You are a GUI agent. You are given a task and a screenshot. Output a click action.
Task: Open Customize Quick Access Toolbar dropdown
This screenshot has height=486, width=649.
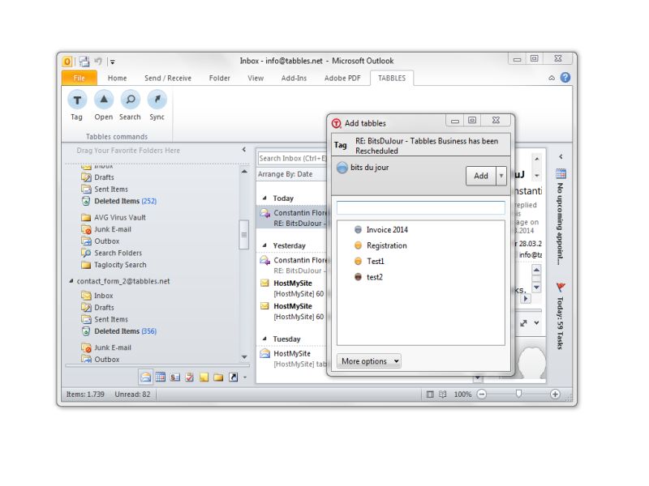[x=112, y=62]
